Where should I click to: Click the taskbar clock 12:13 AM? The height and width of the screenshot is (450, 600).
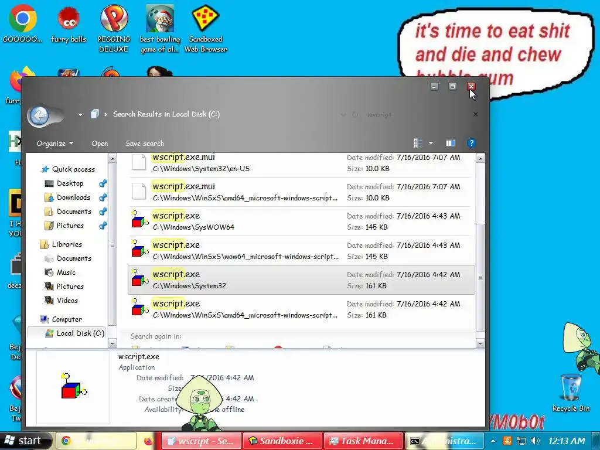click(x=567, y=441)
